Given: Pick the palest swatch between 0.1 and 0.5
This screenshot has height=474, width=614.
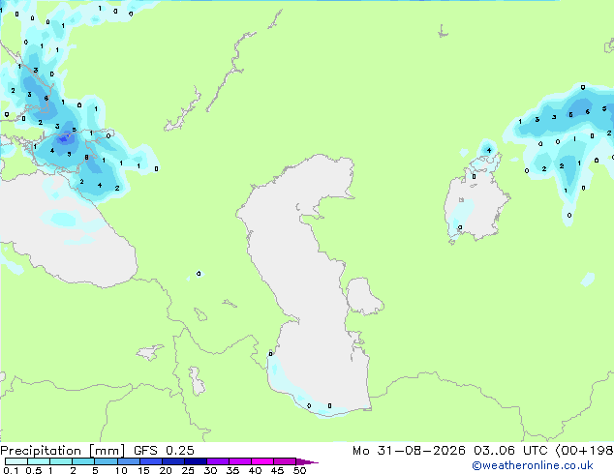Looking at the screenshot, I should (x=16, y=461).
